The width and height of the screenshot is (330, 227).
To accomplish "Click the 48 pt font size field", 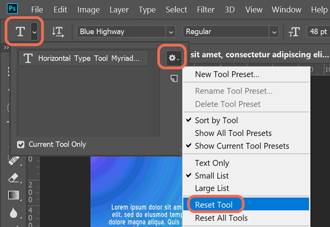I will click(318, 32).
